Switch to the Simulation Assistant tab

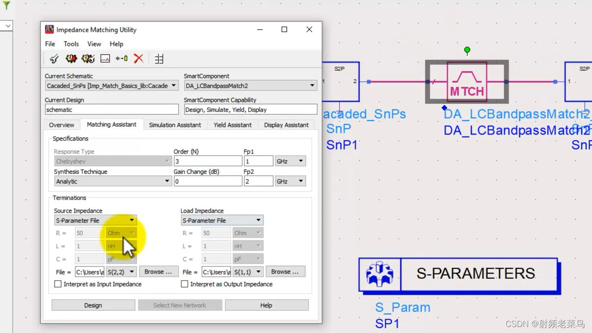tap(175, 125)
